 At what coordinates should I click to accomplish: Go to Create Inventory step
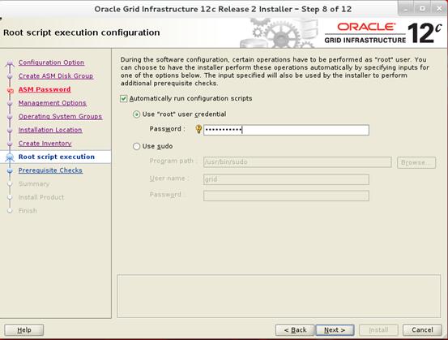point(45,144)
